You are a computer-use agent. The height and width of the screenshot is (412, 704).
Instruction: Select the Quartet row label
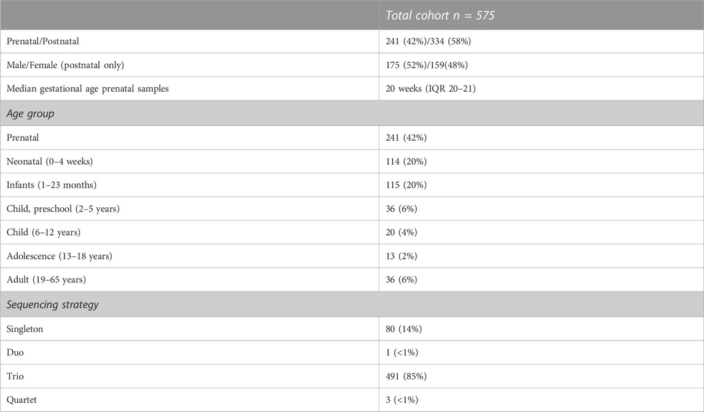(22, 400)
